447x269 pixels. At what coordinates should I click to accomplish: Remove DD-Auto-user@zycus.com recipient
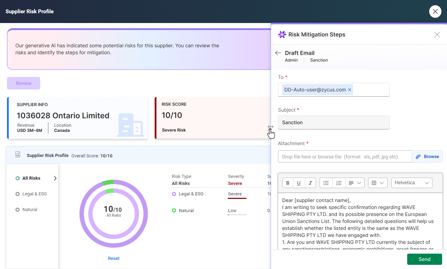[349, 90]
